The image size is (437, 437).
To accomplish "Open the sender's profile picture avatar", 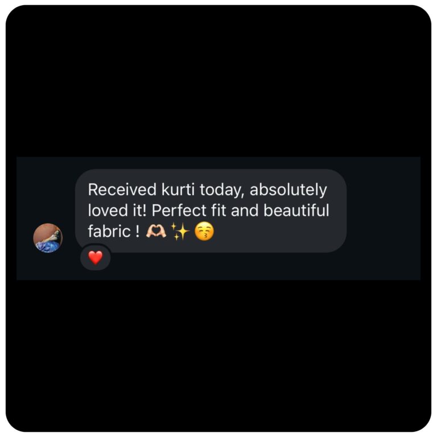I will (48, 238).
